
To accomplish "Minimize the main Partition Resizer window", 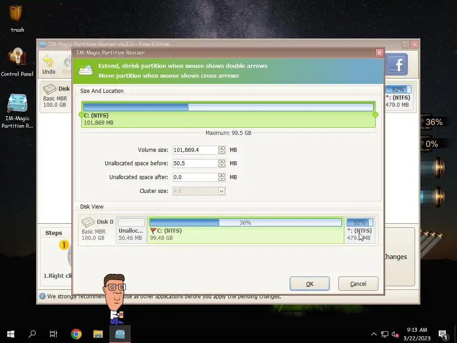I will click(405, 44).
